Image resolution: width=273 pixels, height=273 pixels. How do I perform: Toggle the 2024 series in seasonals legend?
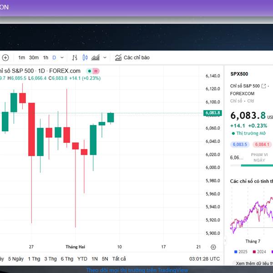[x=259, y=252]
